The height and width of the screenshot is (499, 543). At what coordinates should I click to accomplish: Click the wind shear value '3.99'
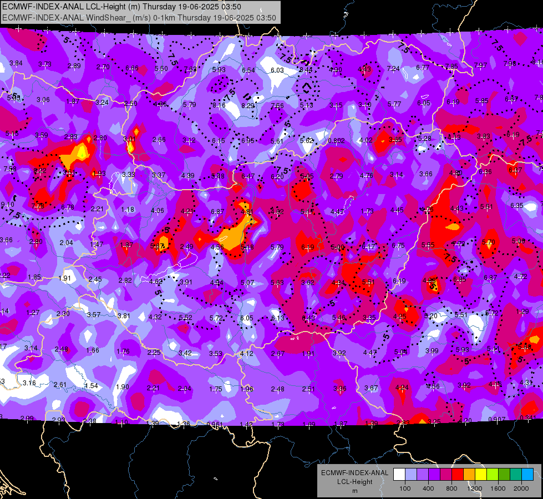tap(432, 351)
